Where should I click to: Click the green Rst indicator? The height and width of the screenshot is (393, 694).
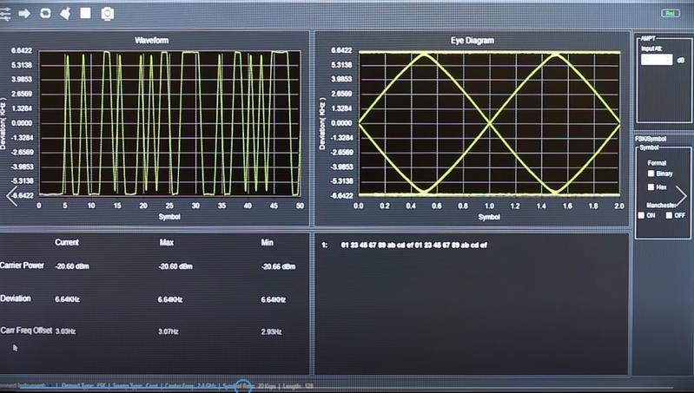[x=670, y=13]
